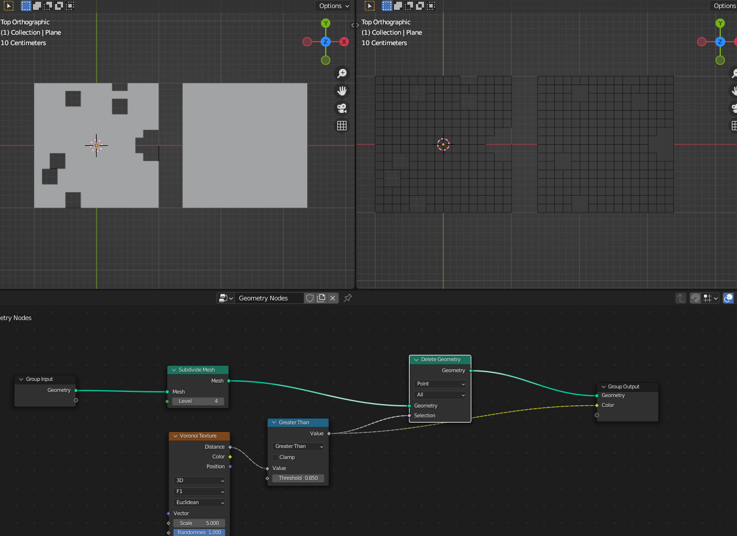The width and height of the screenshot is (737, 536).
Task: Open the Euclidean distance metric dropdown
Action: (200, 502)
